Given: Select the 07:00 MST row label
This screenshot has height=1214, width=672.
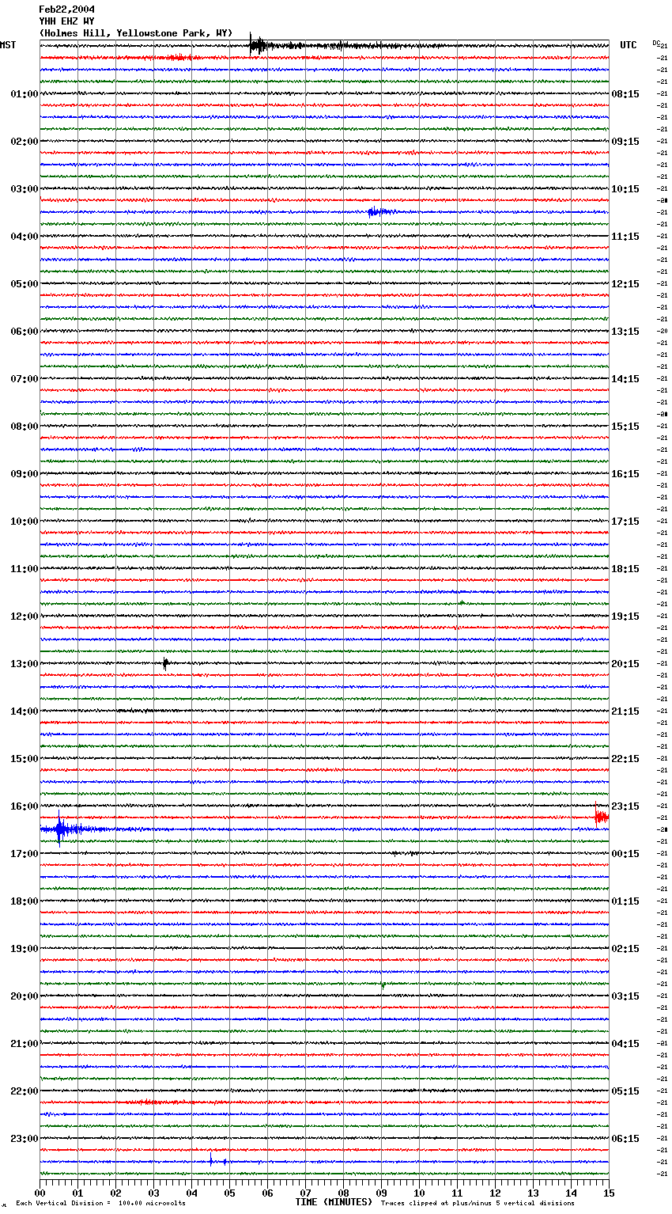Looking at the screenshot, I should pyautogui.click(x=25, y=379).
